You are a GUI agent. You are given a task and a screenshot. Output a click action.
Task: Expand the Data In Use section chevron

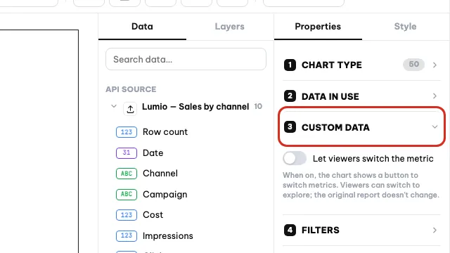click(x=435, y=96)
